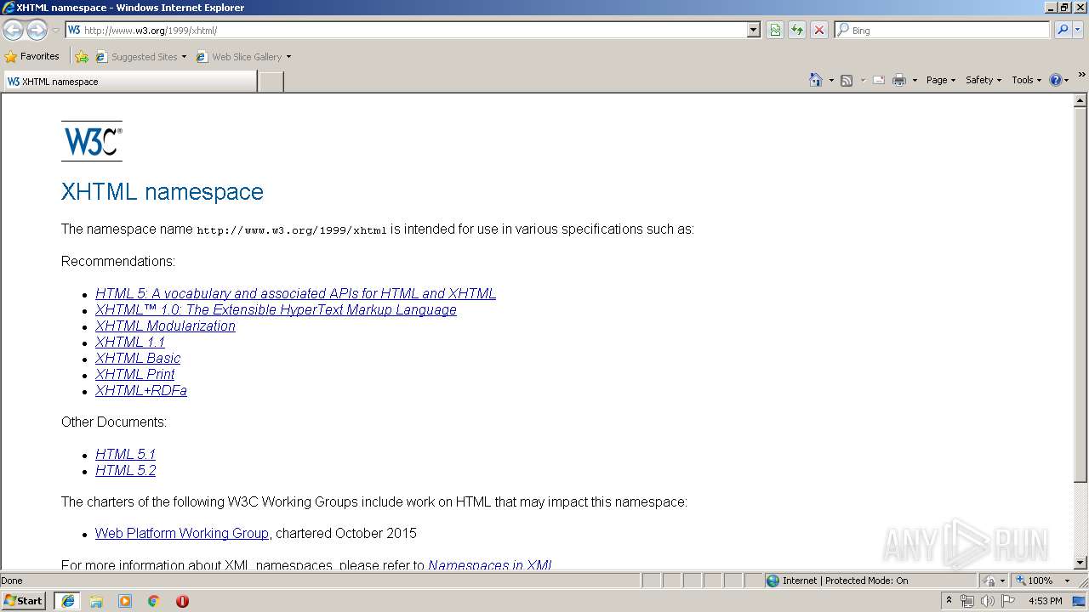Click the XHTML namespace heading

click(x=162, y=191)
